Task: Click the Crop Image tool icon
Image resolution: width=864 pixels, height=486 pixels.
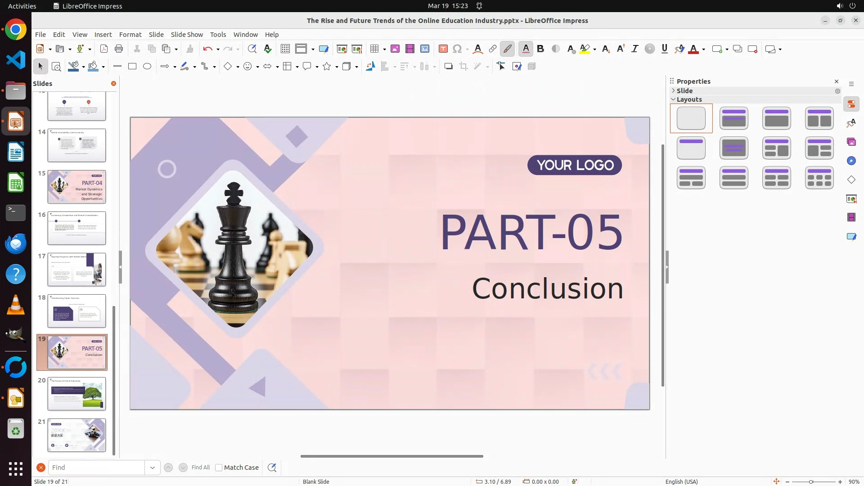Action: click(463, 67)
